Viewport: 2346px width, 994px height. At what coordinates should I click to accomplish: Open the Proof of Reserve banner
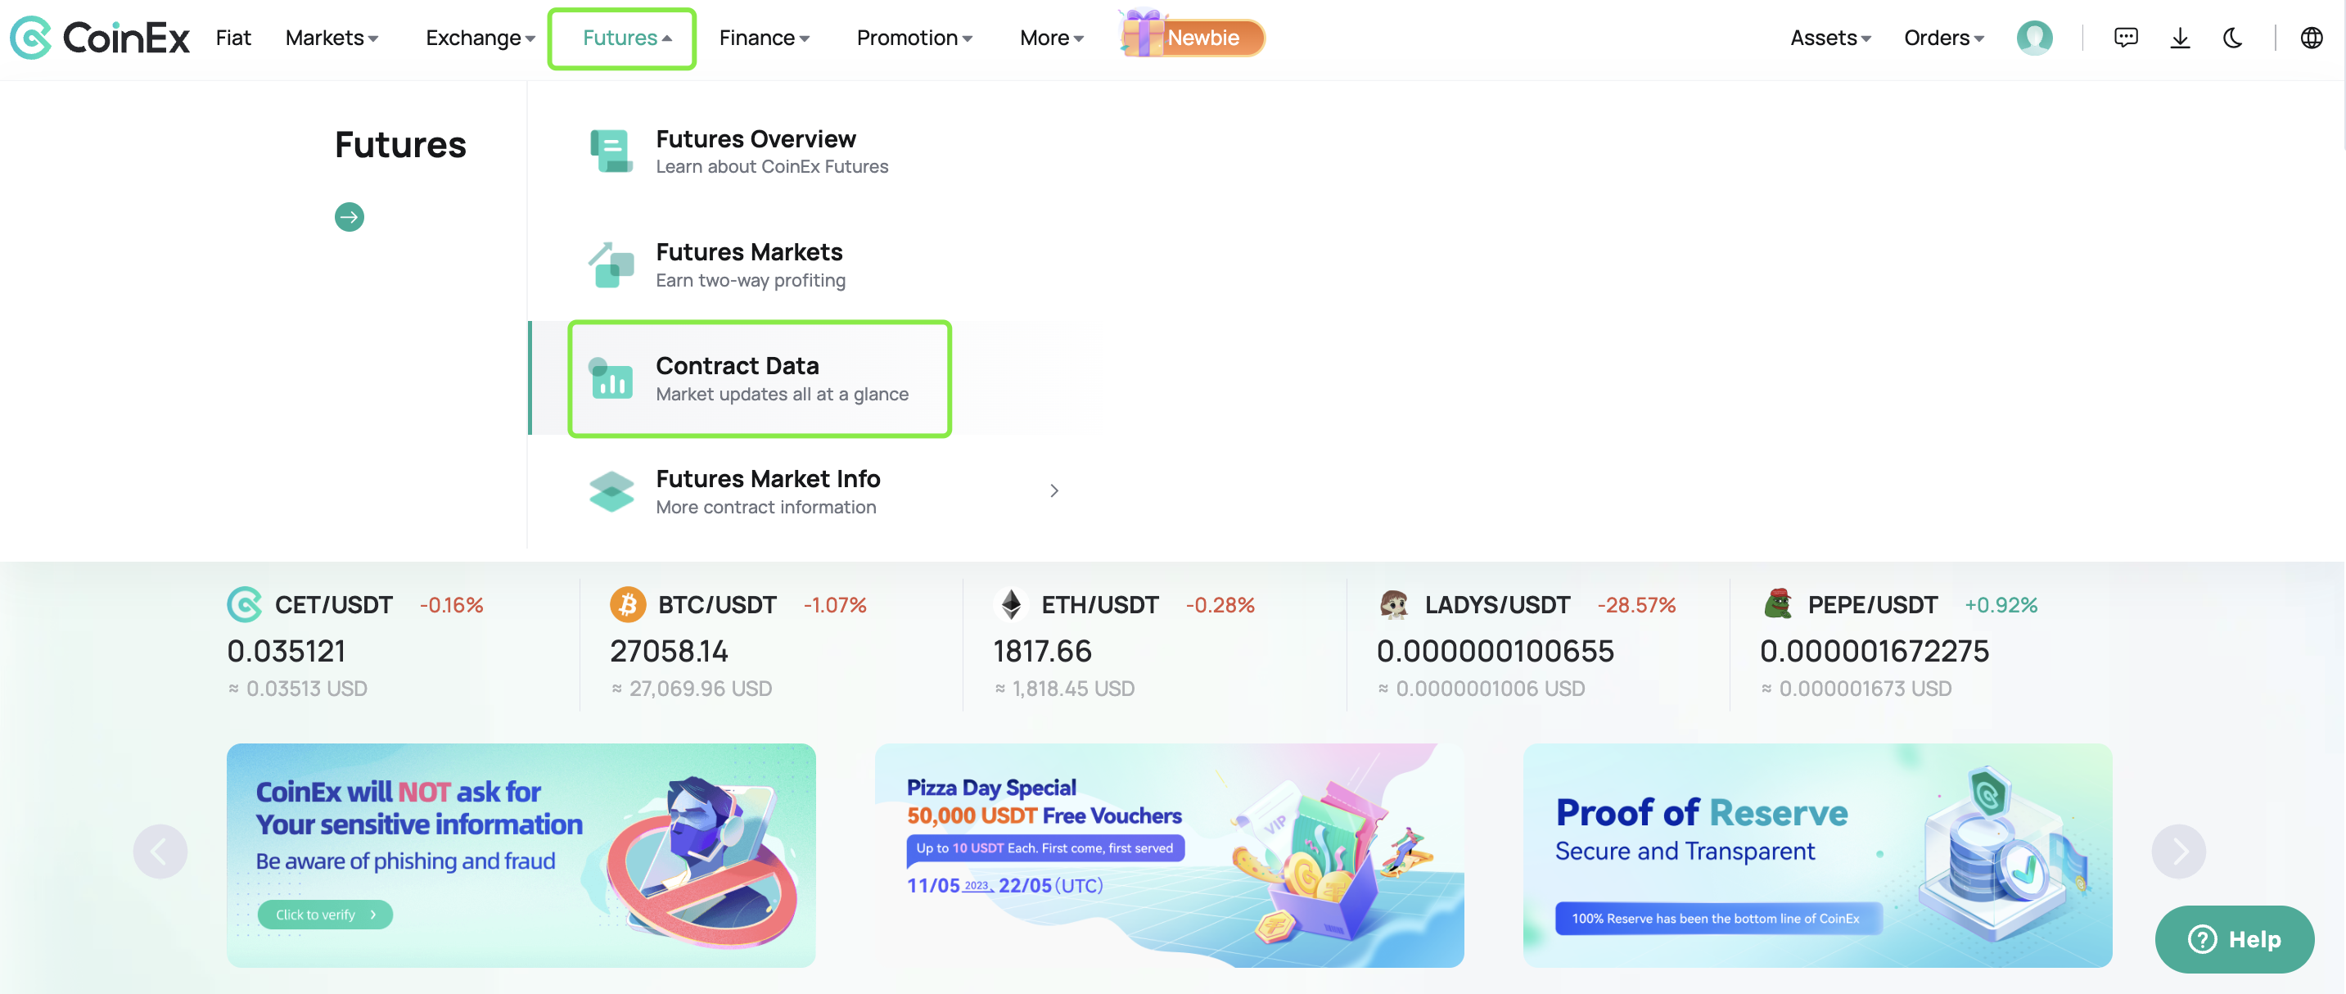click(1816, 855)
